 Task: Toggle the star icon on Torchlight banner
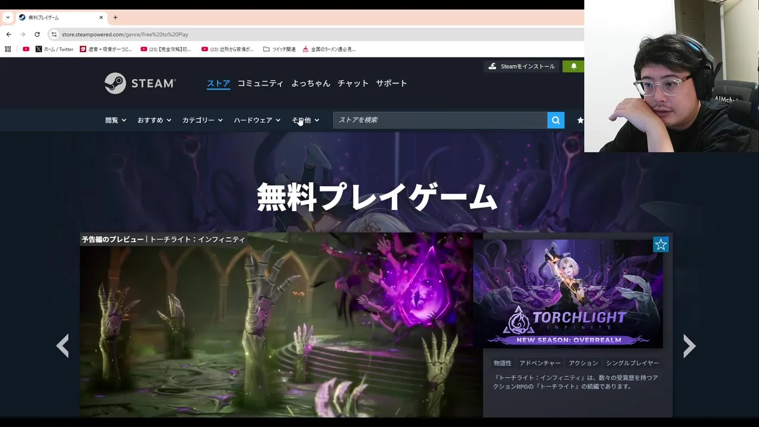661,244
